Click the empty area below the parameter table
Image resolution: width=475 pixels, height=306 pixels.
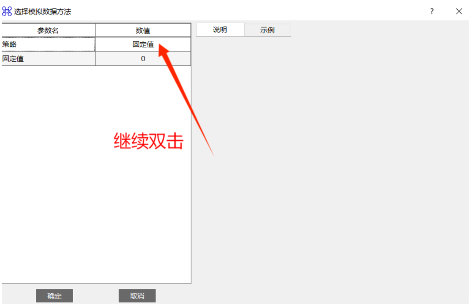pos(96,174)
